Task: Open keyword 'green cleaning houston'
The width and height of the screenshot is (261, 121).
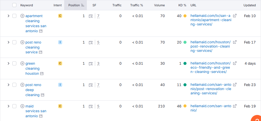Action: tap(32, 68)
